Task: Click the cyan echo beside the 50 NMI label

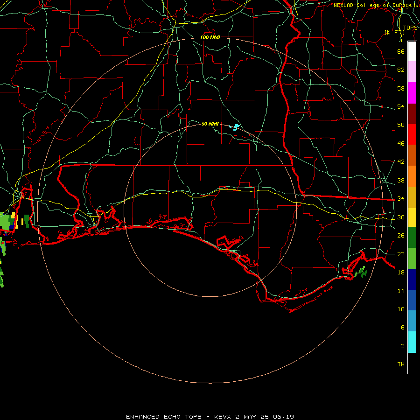Action: 235,127
